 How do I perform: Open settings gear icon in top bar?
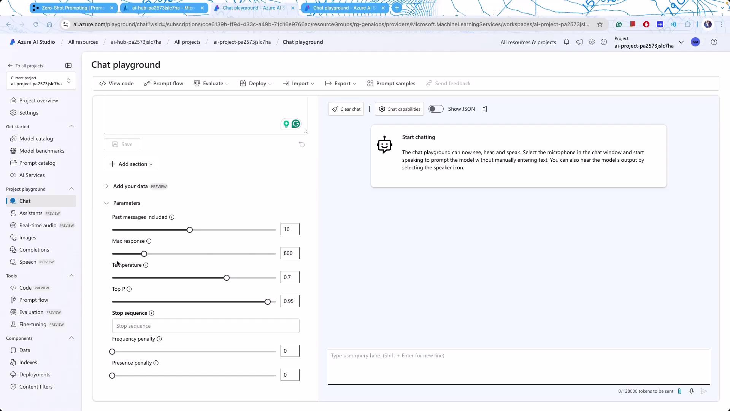pos(592,42)
